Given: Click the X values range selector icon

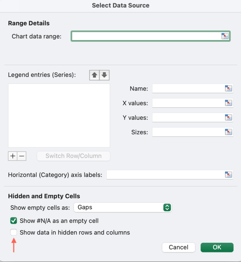Looking at the screenshot, I should [x=228, y=103].
